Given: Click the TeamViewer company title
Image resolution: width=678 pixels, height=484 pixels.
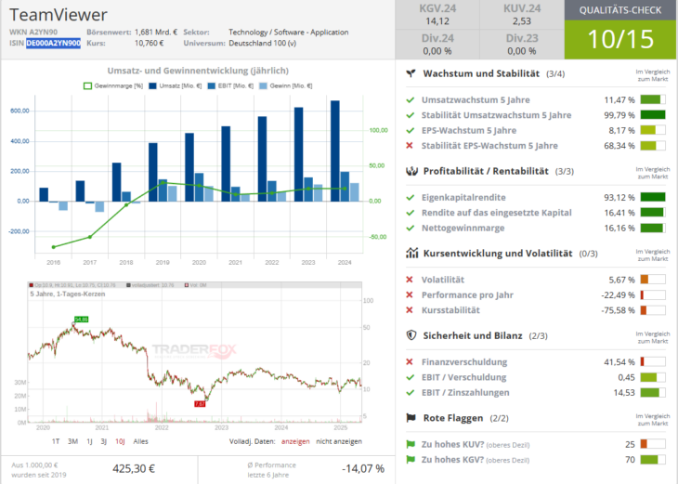Looking at the screenshot, I should pyautogui.click(x=58, y=15).
